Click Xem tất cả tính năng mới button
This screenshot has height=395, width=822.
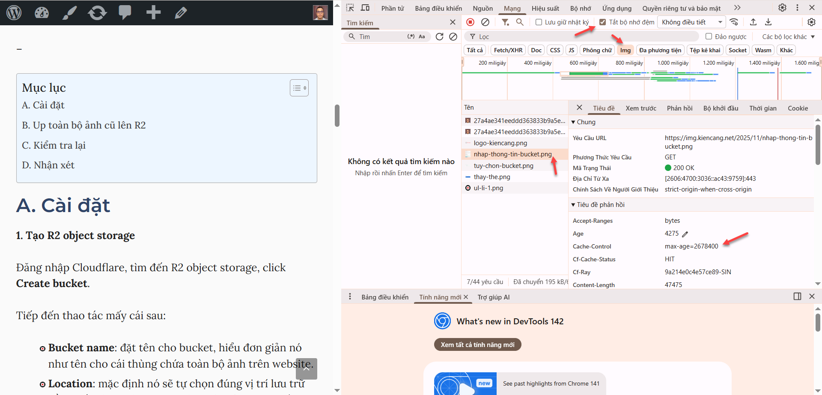tap(477, 345)
